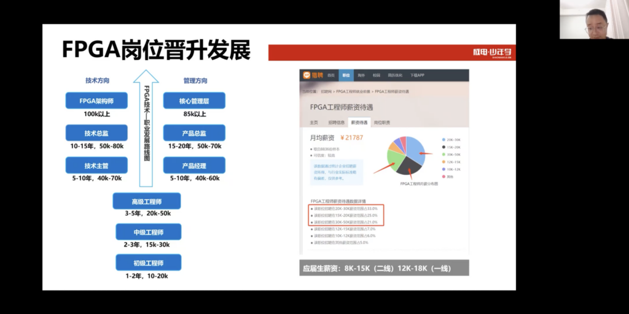Open the 首页 navigation item
This screenshot has height=314, width=629.
tap(331, 75)
